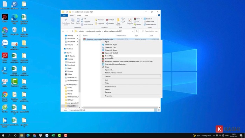Select the LDPlayer folder in the navigation pane
This screenshot has width=245, height=138.
[69, 100]
